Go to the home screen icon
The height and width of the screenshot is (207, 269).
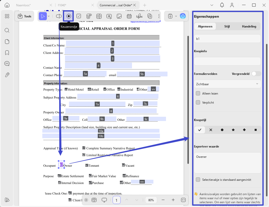(x=7, y=5)
